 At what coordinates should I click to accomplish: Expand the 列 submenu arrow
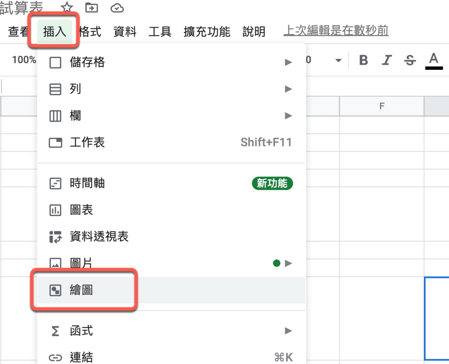point(288,89)
